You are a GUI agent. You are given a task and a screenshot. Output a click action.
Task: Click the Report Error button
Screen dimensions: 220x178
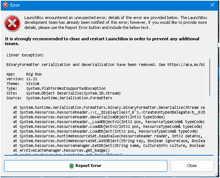86,166
